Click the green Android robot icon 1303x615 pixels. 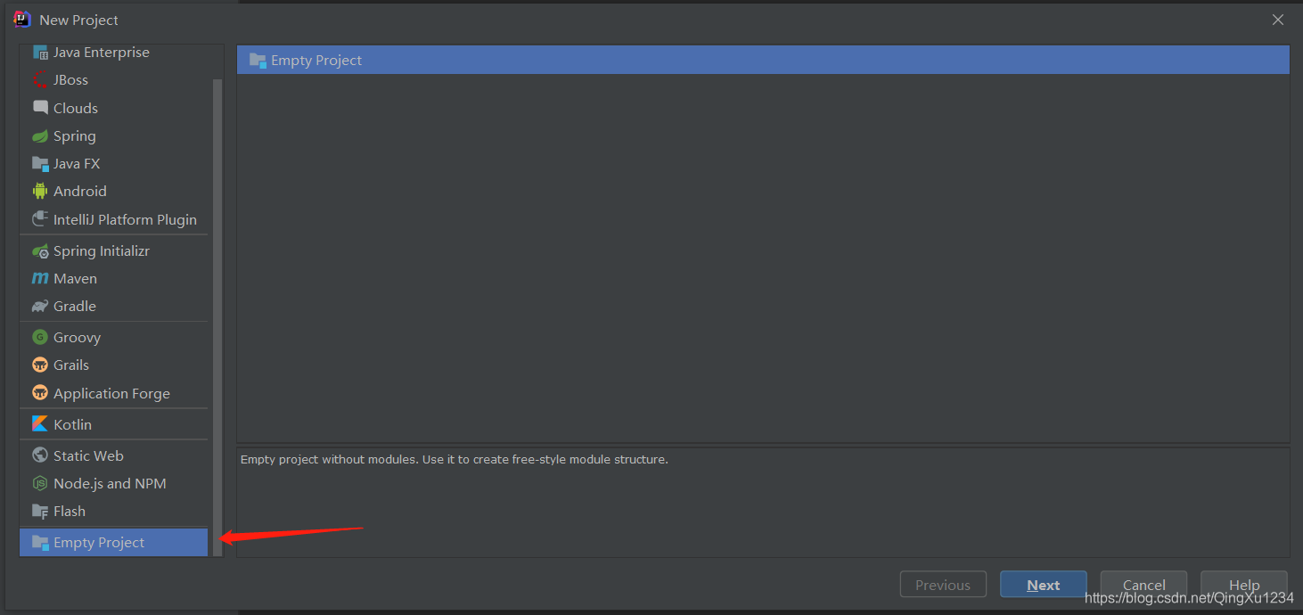point(40,191)
